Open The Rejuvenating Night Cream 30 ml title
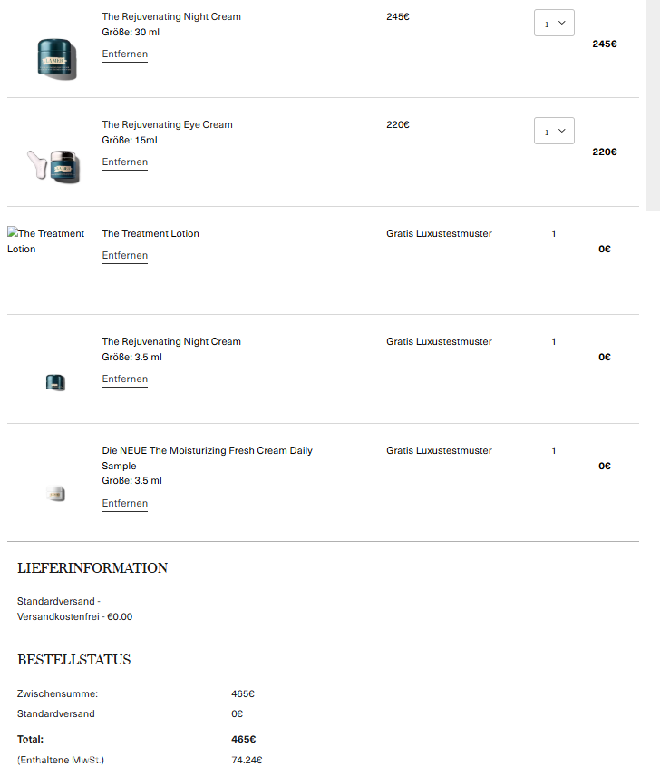 tap(171, 17)
